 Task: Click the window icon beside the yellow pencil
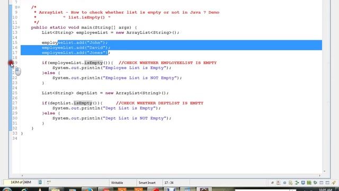coord(327,183)
